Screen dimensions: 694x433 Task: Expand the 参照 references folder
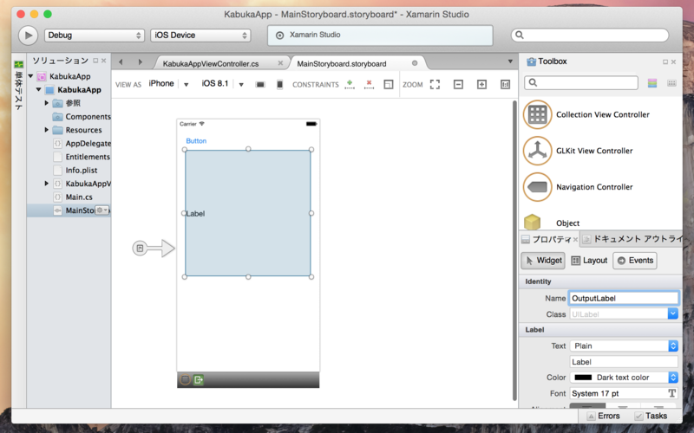coord(47,103)
